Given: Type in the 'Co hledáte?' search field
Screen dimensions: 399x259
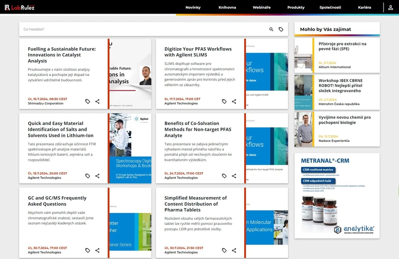Looking at the screenshot, I should [141, 30].
